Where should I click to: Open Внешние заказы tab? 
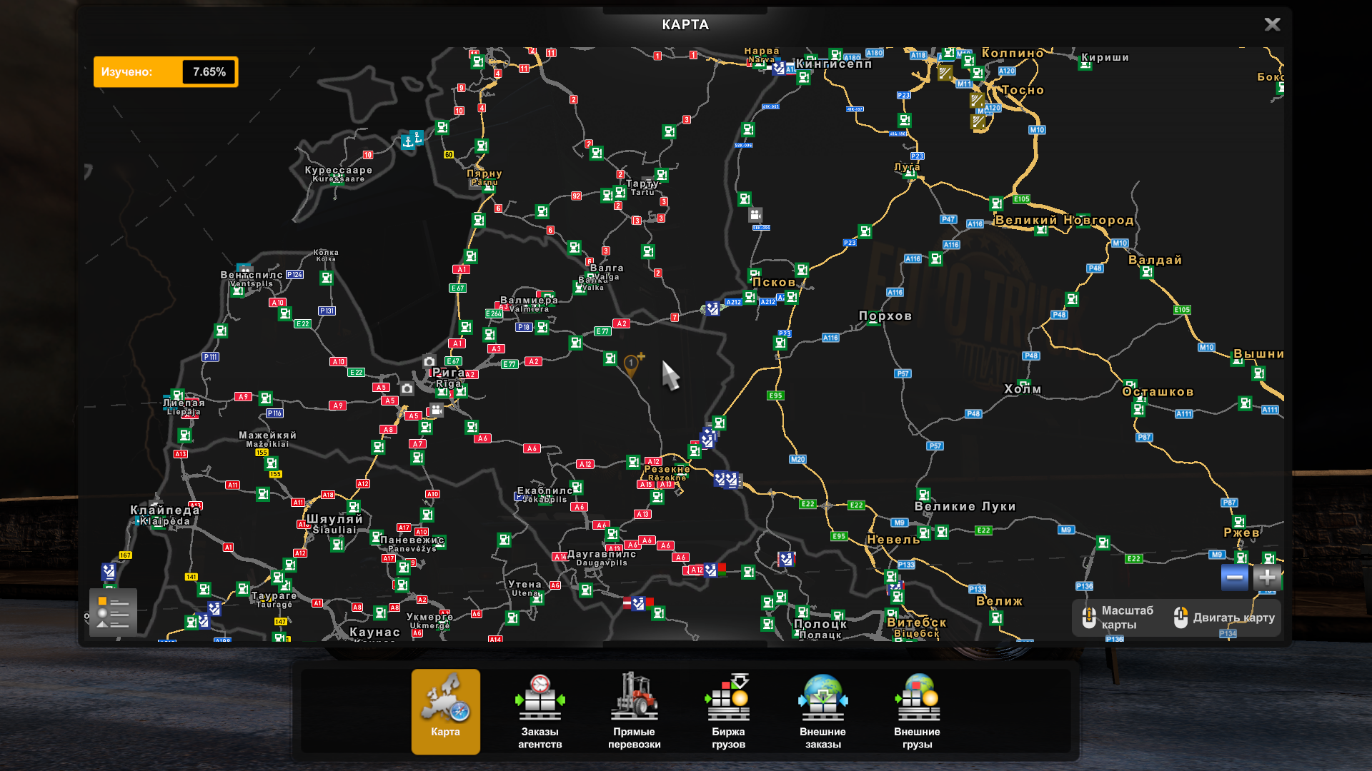coord(822,711)
